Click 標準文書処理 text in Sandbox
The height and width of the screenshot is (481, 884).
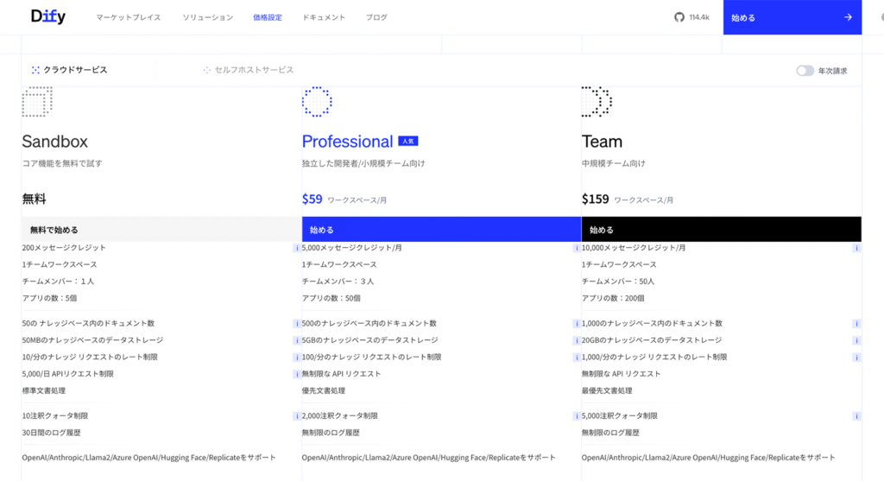tap(44, 391)
